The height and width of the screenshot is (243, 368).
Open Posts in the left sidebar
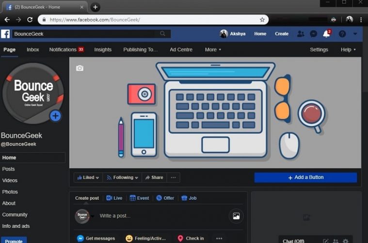8,169
